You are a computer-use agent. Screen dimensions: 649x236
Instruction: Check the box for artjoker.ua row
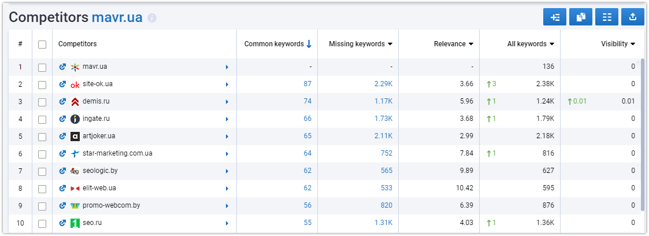pyautogui.click(x=42, y=137)
